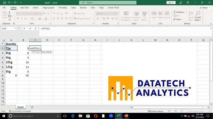The height and width of the screenshot is (119, 213).
Task: Switch to the Insert tab
Action: point(36,8)
